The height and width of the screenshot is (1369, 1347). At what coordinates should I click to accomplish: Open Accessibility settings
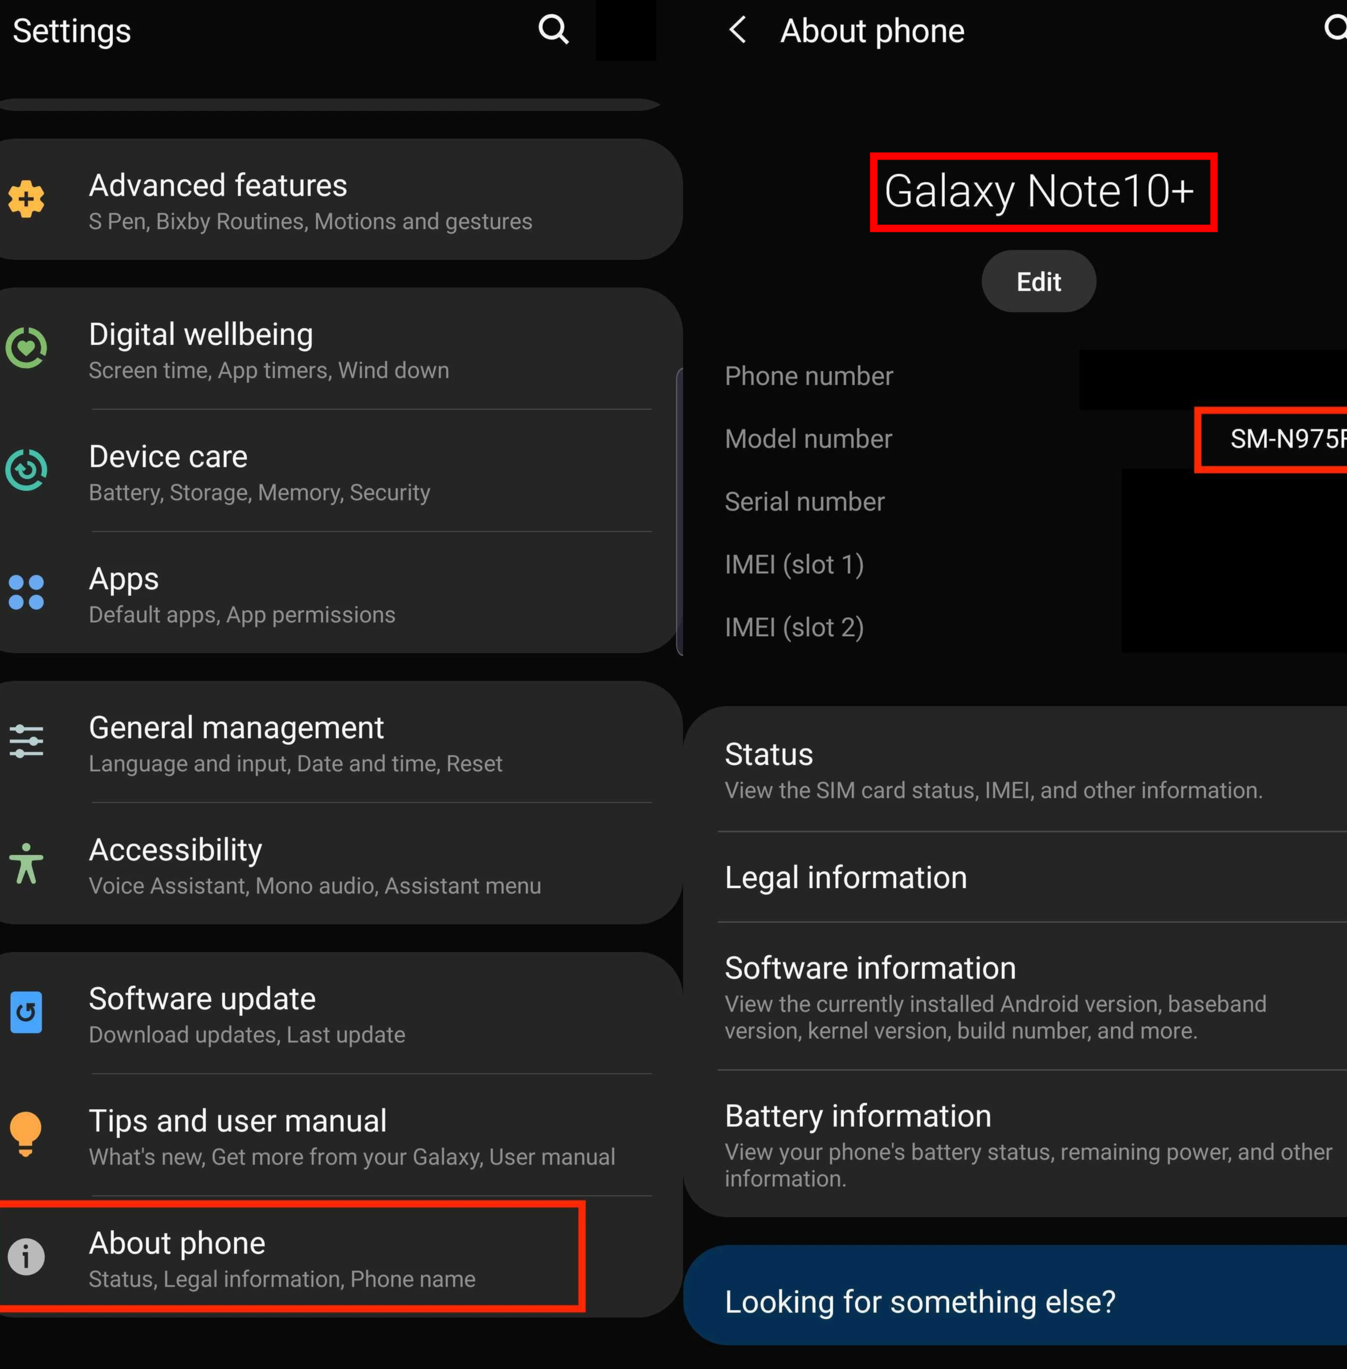click(x=340, y=864)
